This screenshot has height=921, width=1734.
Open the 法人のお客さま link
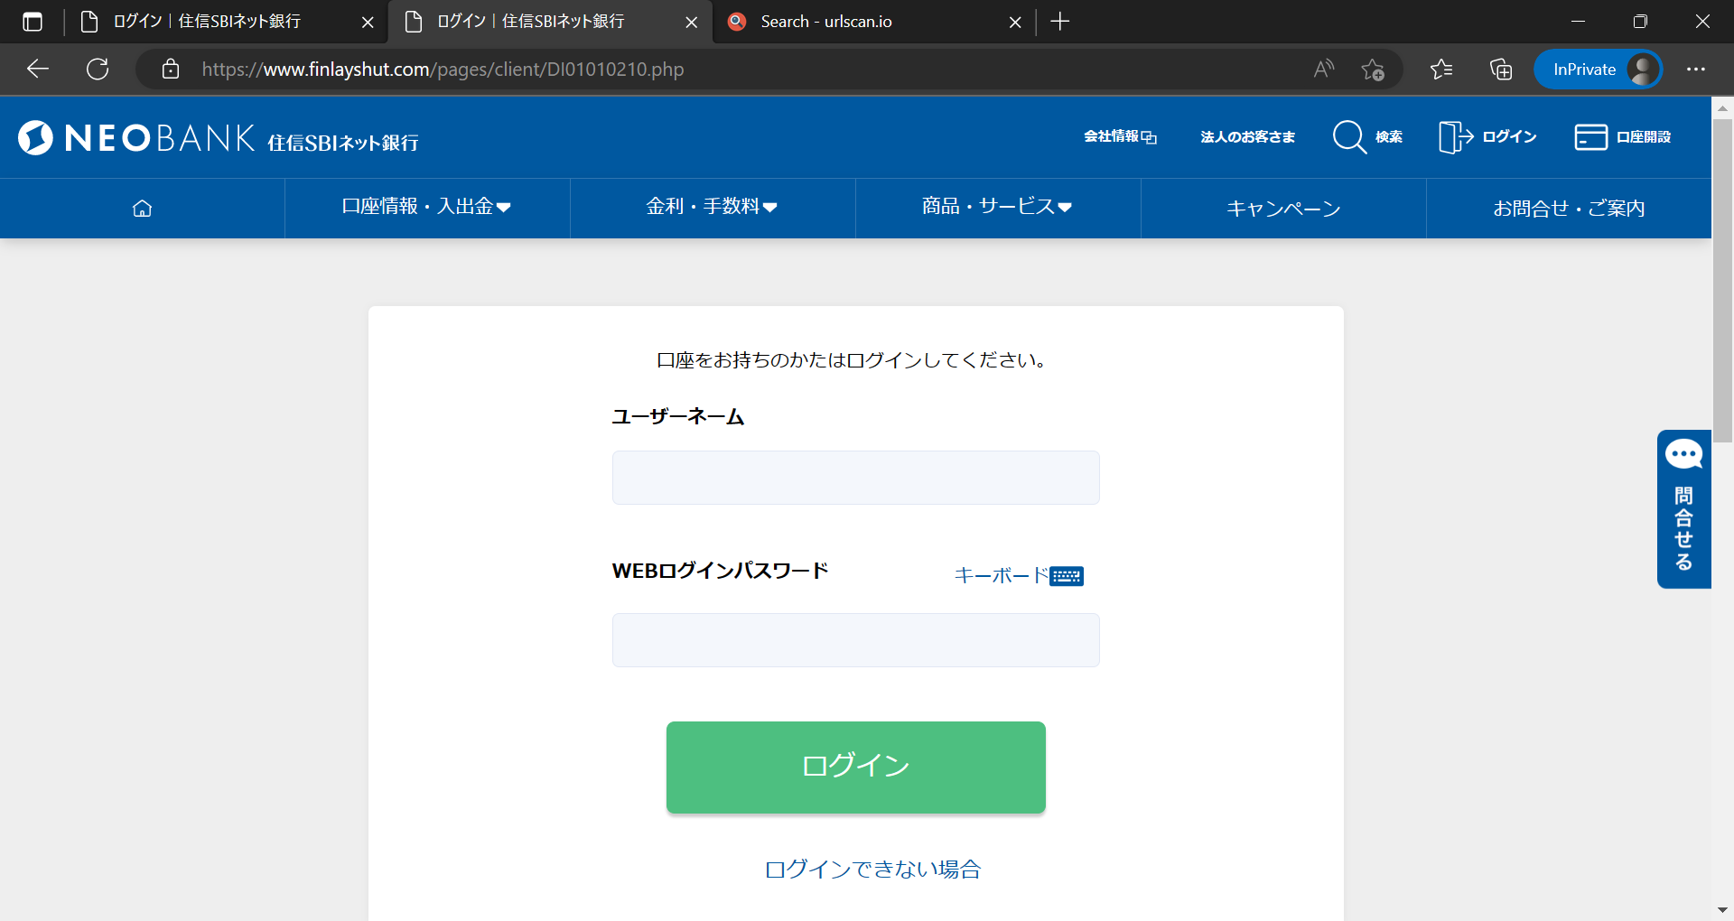1247,136
